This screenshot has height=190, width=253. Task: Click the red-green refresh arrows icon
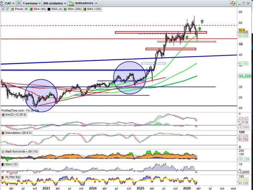coord(233,3)
